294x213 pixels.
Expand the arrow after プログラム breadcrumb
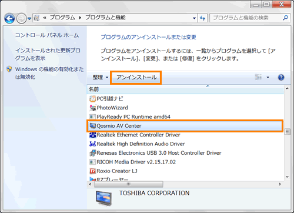(x=80, y=18)
